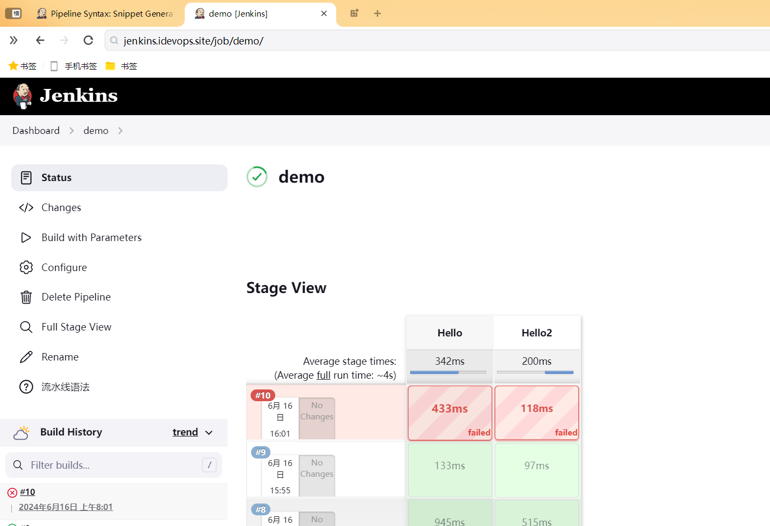This screenshot has width=770, height=526.
Task: Click the Rename pencil icon
Action: [26, 357]
